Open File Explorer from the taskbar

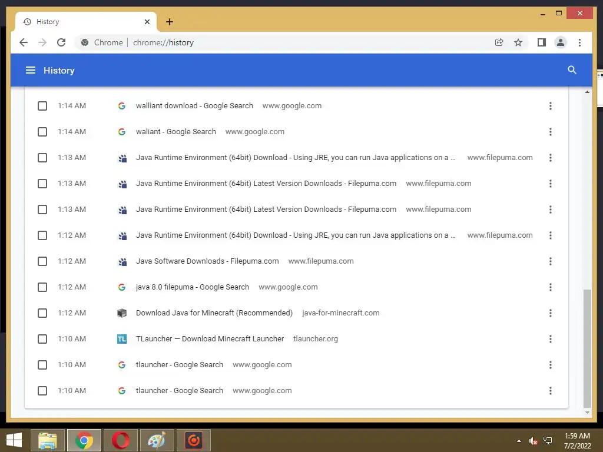[48, 440]
